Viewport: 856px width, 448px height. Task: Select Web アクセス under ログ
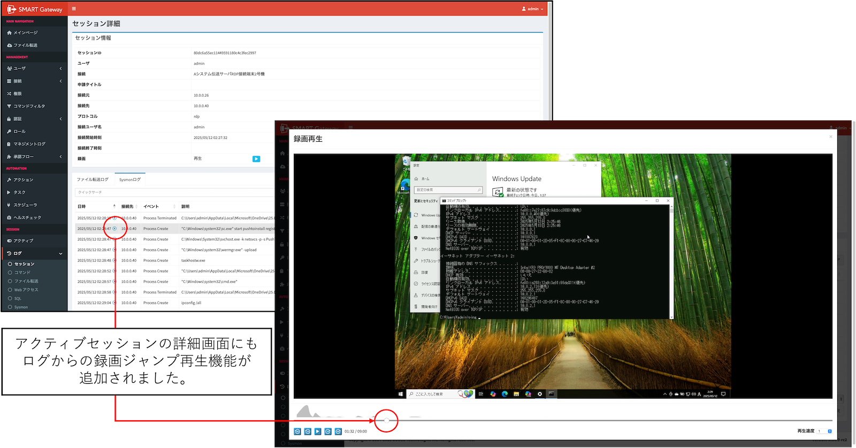26,290
